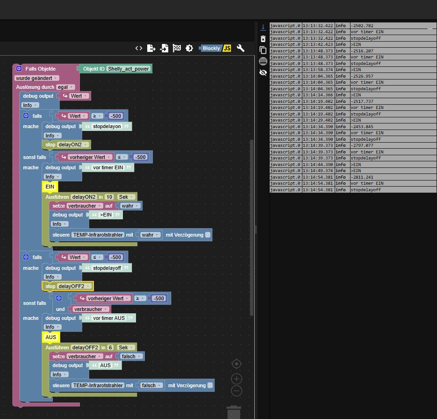Click the scroll-to-bottom log icon
The image size is (437, 419).
pos(263,27)
